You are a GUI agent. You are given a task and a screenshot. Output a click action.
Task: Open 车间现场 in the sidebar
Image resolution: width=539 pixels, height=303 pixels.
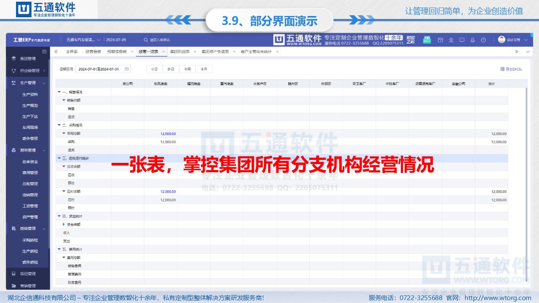point(30,128)
